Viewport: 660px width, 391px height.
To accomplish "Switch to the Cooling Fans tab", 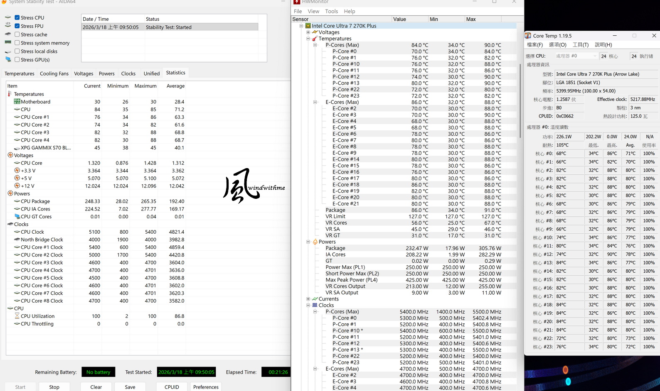I will coord(54,73).
